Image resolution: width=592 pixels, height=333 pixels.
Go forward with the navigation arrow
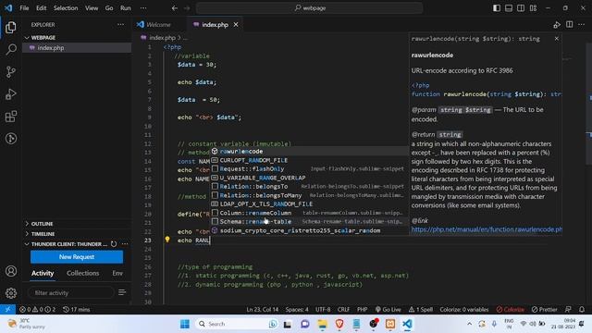point(187,8)
